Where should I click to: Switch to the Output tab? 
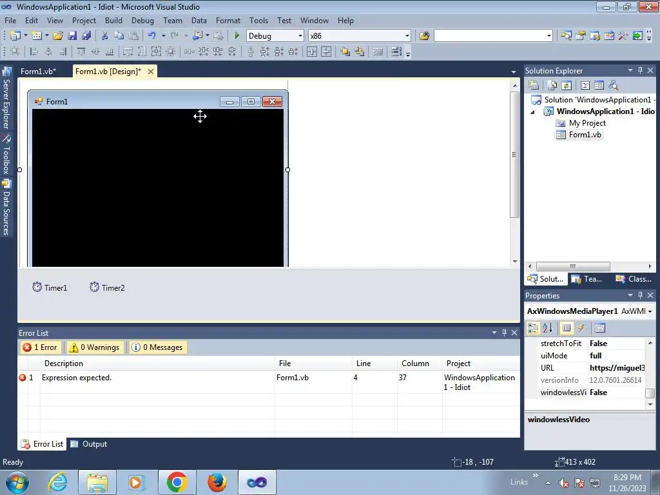click(x=89, y=444)
